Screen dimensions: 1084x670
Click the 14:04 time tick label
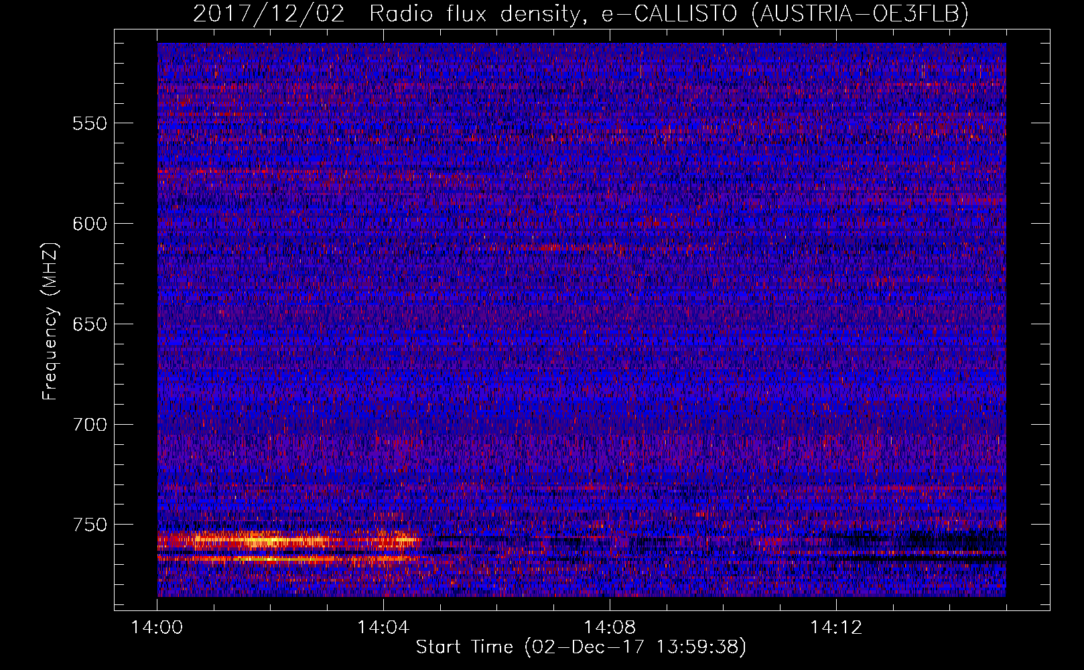click(383, 628)
